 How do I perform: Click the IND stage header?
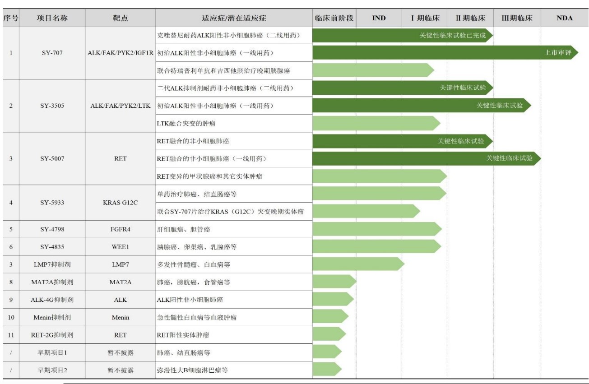[x=379, y=18]
